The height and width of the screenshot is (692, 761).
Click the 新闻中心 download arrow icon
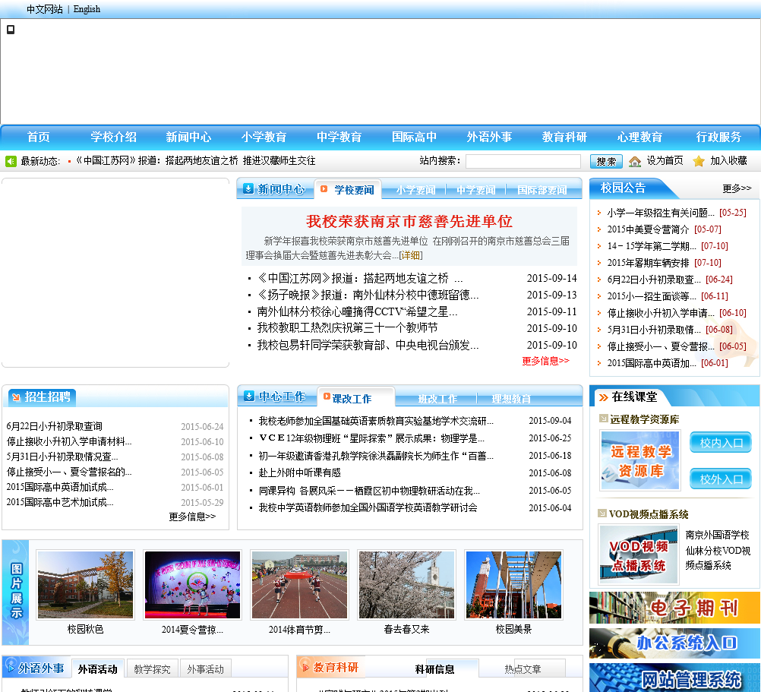click(248, 188)
